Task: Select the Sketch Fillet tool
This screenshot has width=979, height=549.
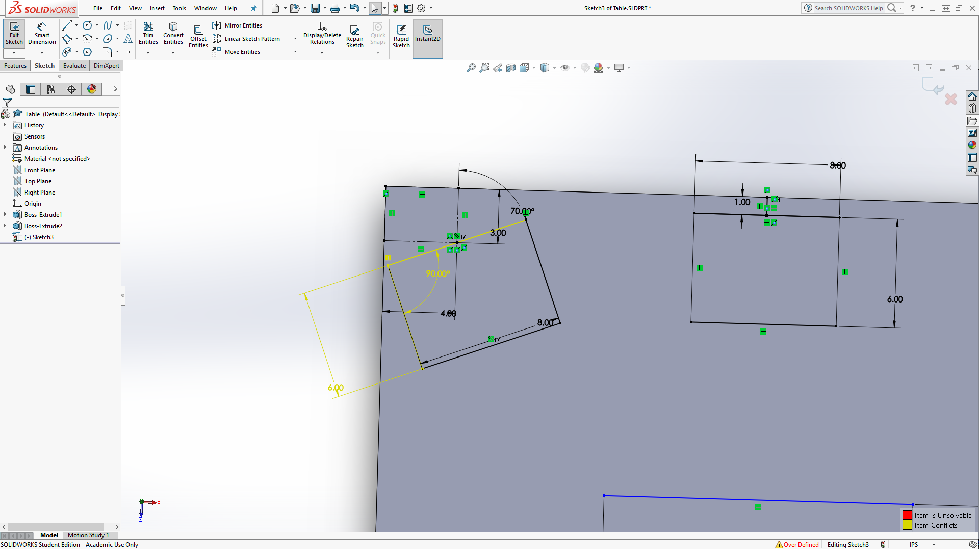Action: pyautogui.click(x=108, y=52)
